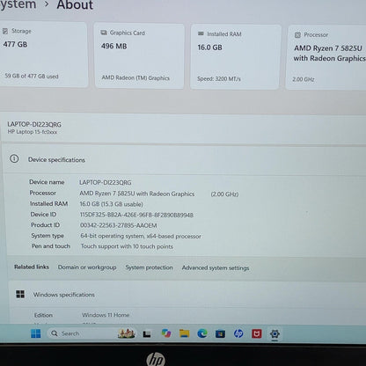
Task: Click the Settings gear taskbar icon
Action: pyautogui.click(x=274, y=333)
